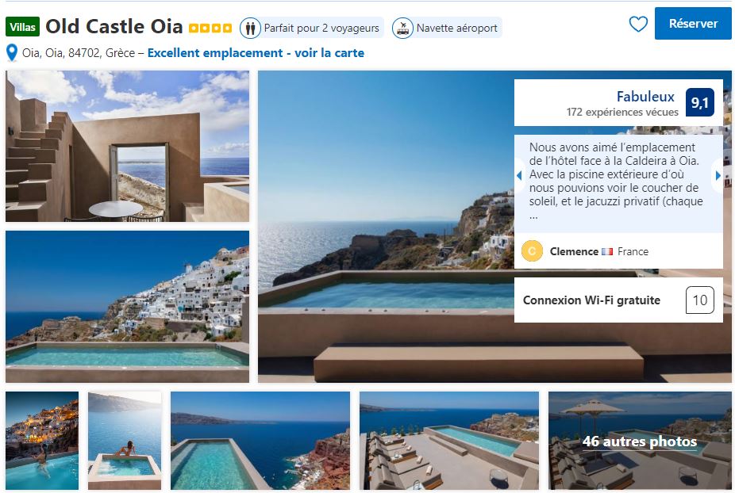Open the stairs and doorway photo
Screen dimensions: 735x493
tap(127, 146)
